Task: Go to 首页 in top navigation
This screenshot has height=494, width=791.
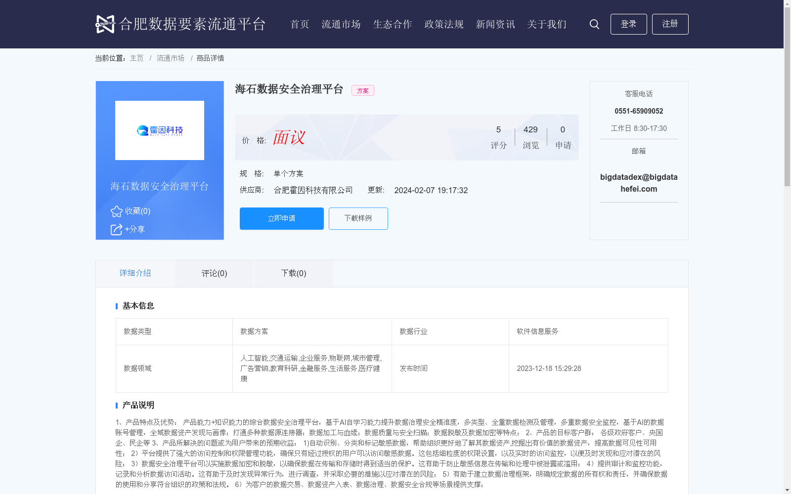Action: (x=300, y=24)
